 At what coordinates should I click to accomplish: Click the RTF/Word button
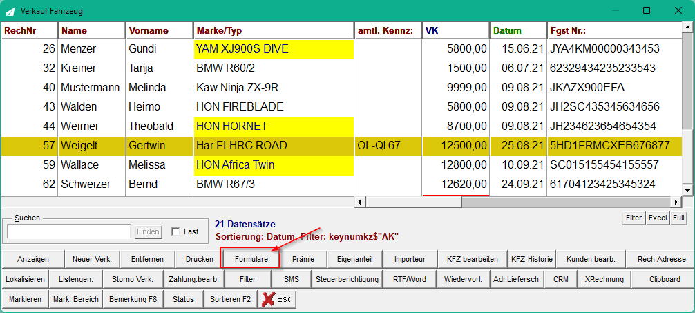410,280
